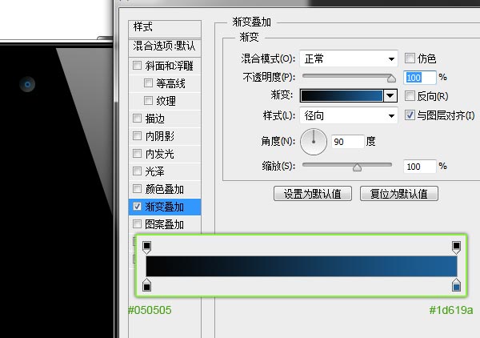
Task: Toggle the 仿色 dither checkbox
Action: tap(410, 58)
